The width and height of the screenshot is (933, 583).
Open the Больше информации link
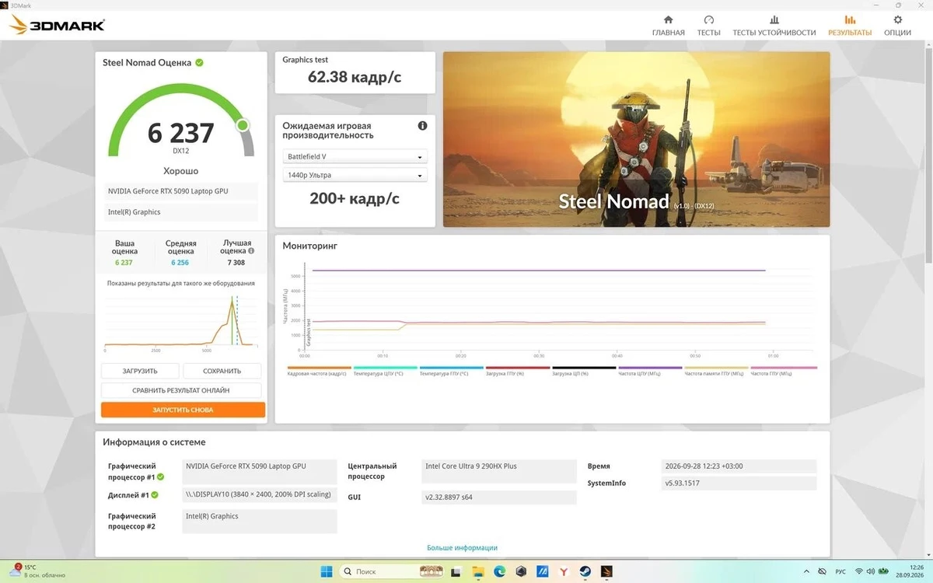point(462,548)
